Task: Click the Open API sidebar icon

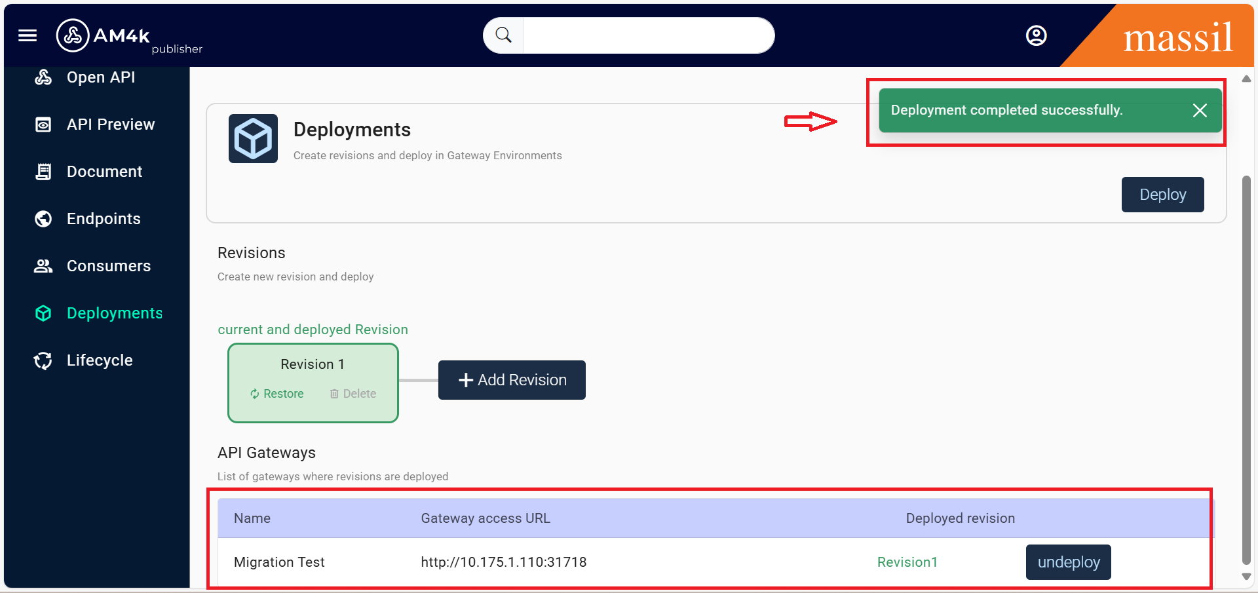Action: 43,77
